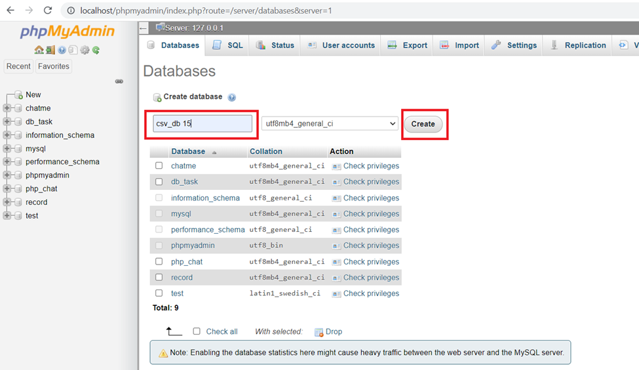Switch to the Databases tab
The image size is (639, 370).
point(173,45)
